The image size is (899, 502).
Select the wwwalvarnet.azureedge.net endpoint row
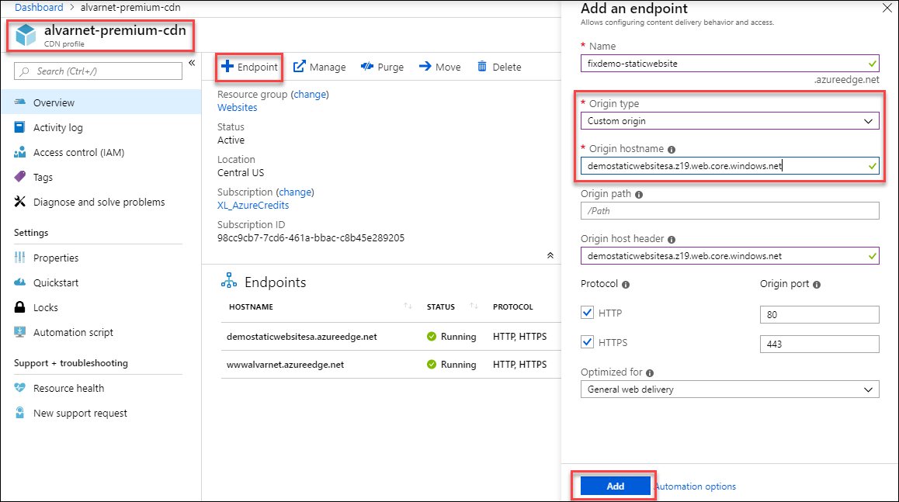pos(391,365)
